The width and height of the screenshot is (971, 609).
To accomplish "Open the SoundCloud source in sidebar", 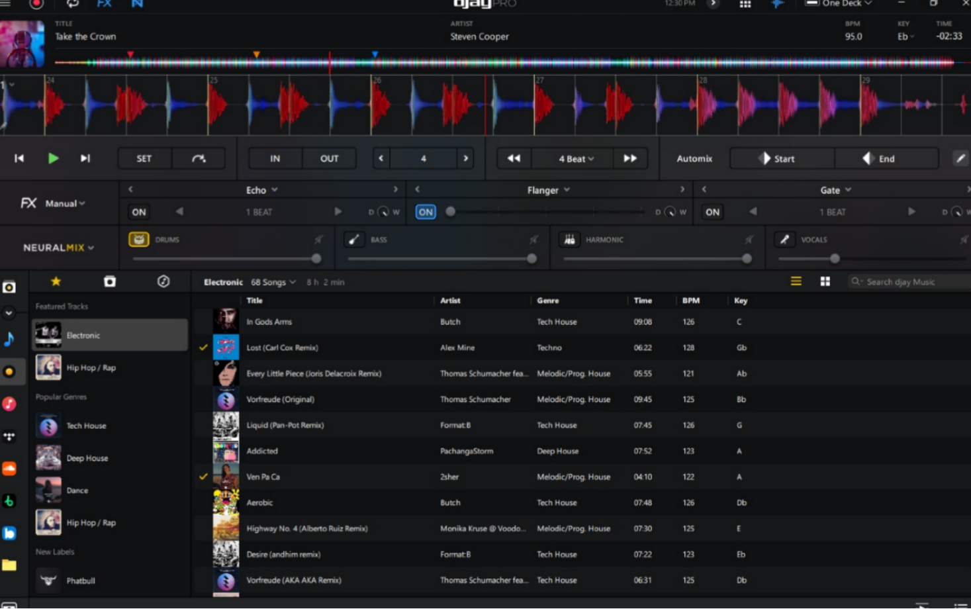I will click(x=9, y=469).
